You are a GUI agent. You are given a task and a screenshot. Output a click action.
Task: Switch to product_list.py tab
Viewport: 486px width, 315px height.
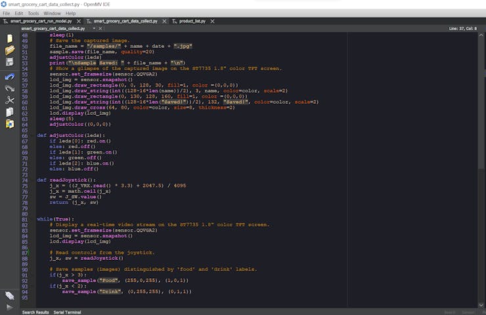coord(192,21)
